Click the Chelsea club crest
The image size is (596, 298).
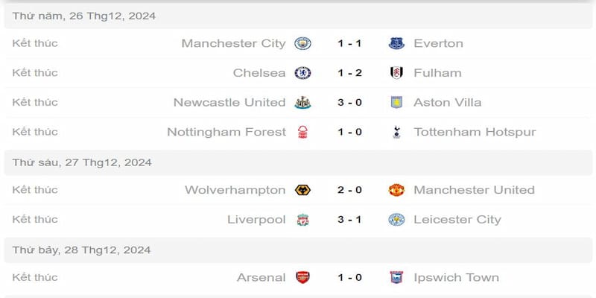[302, 73]
